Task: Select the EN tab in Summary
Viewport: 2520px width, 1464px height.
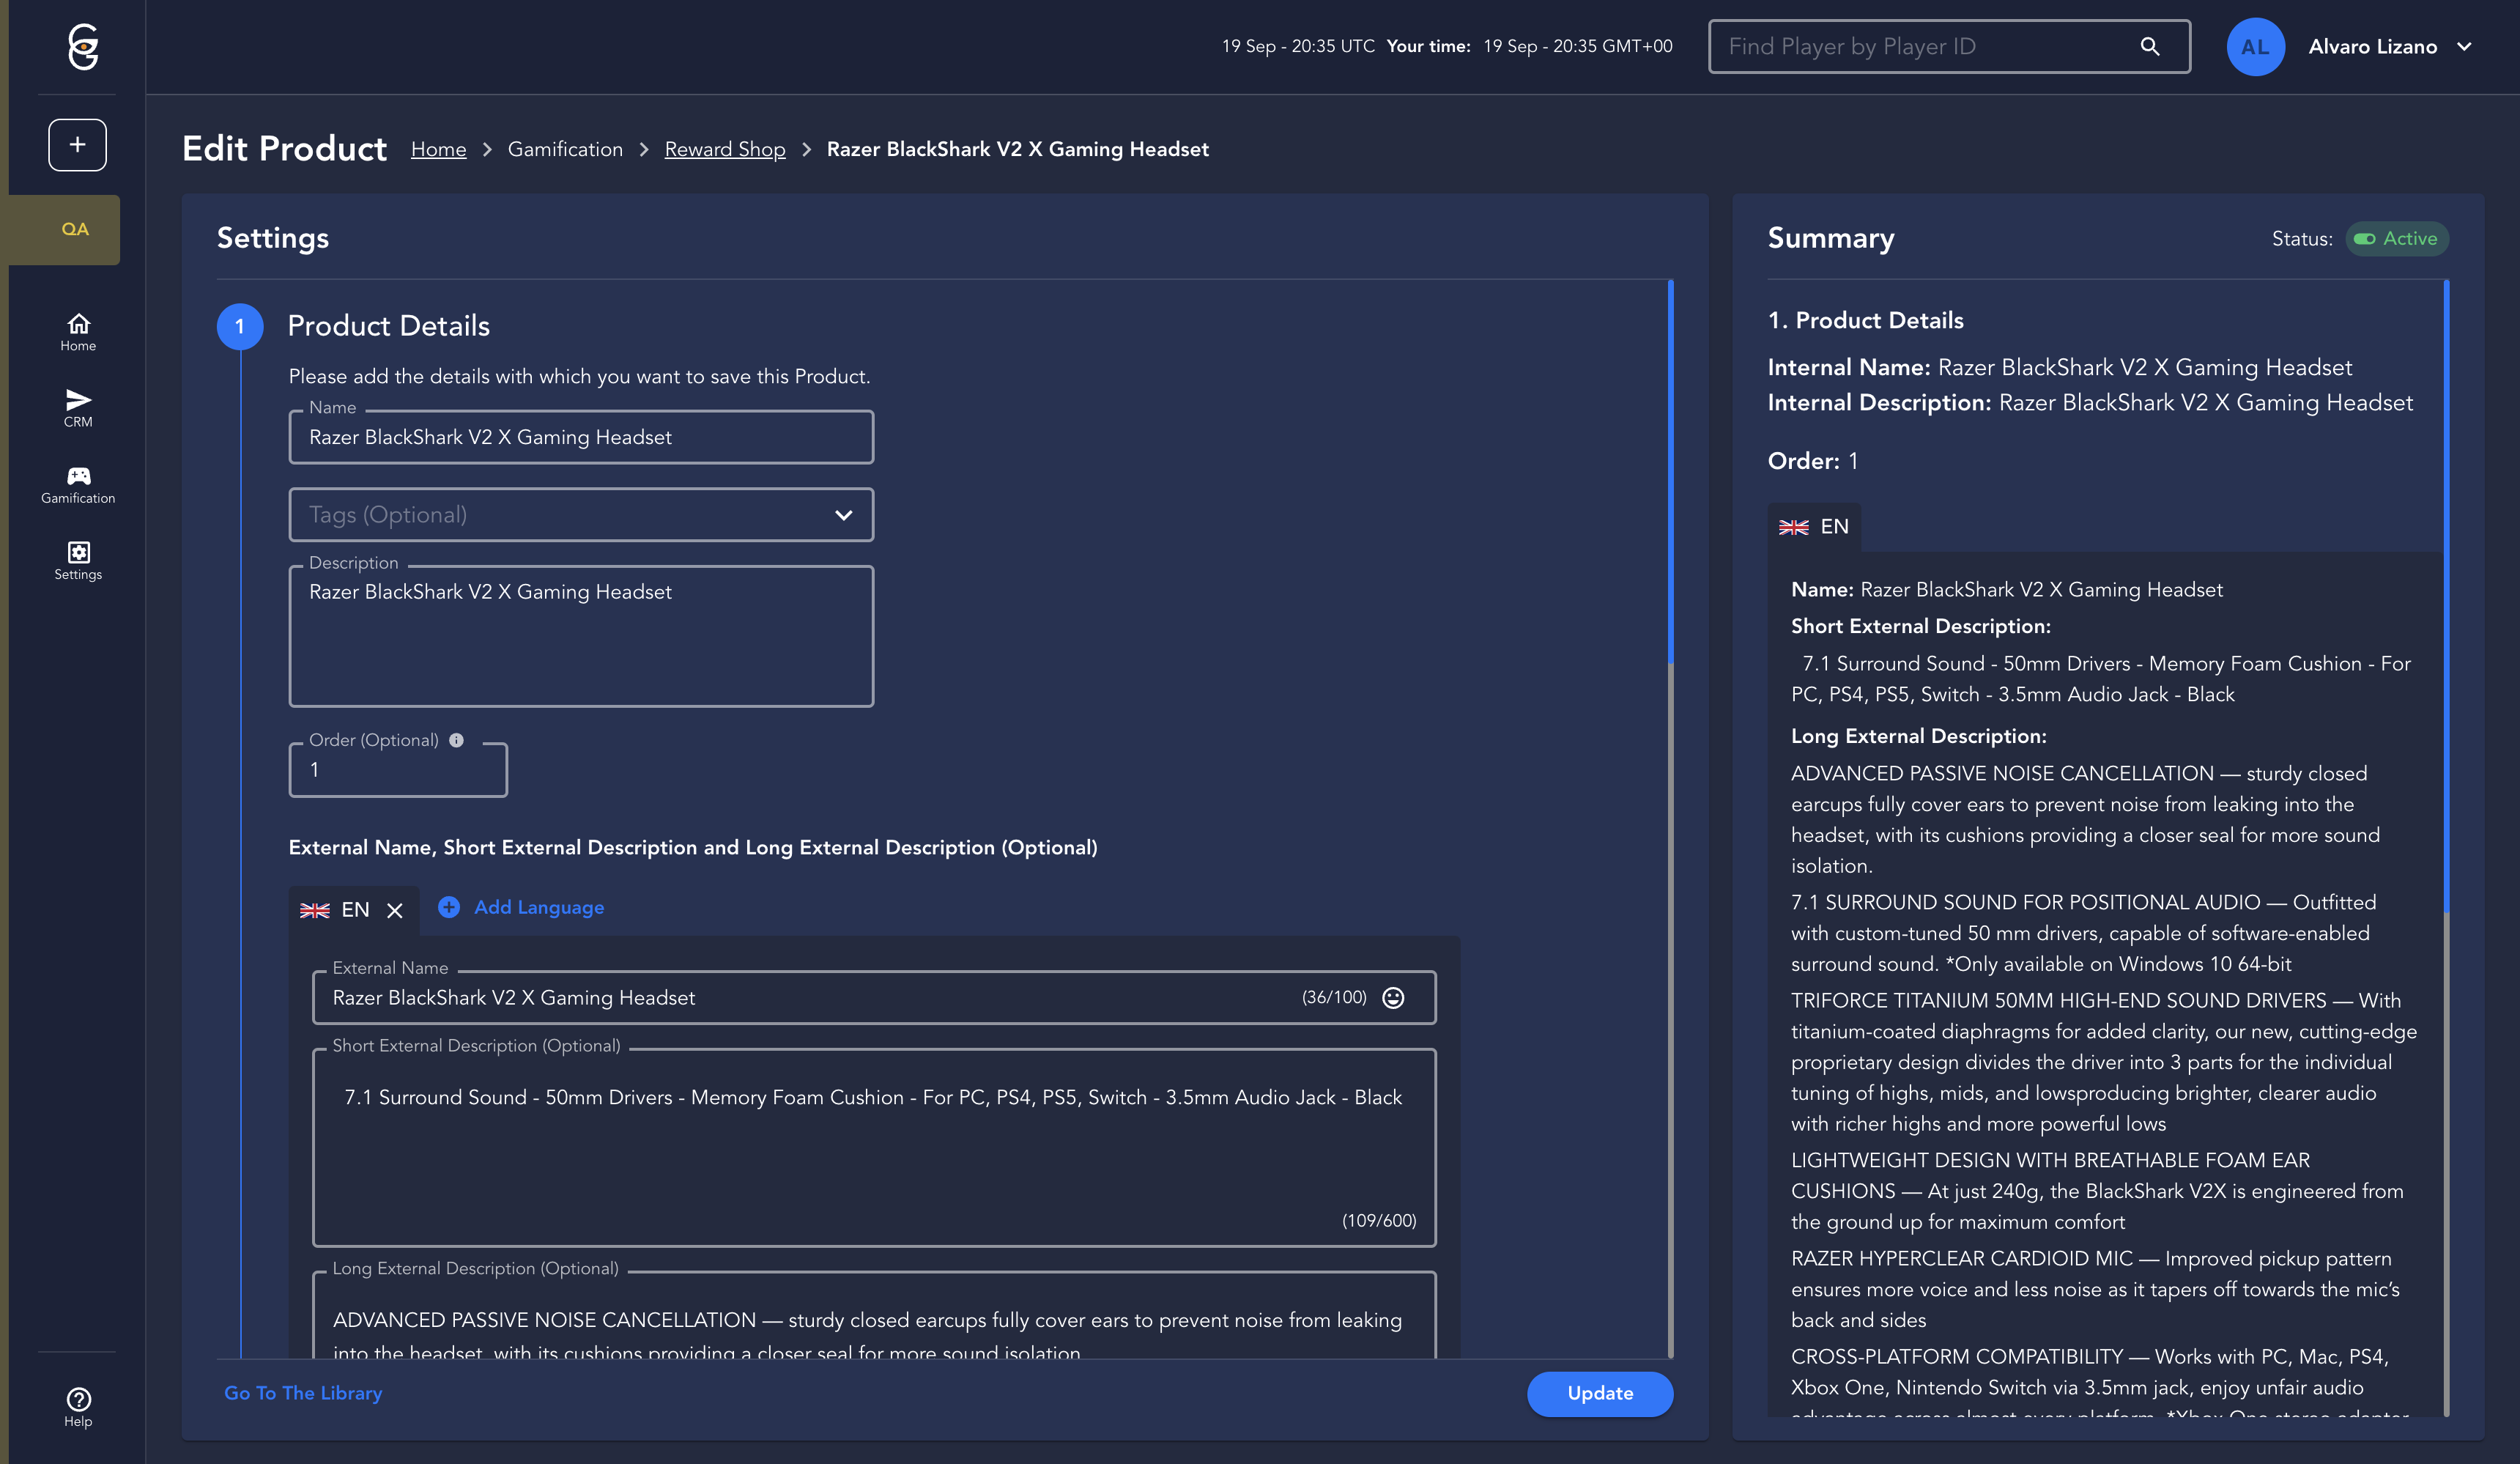Action: [1813, 527]
